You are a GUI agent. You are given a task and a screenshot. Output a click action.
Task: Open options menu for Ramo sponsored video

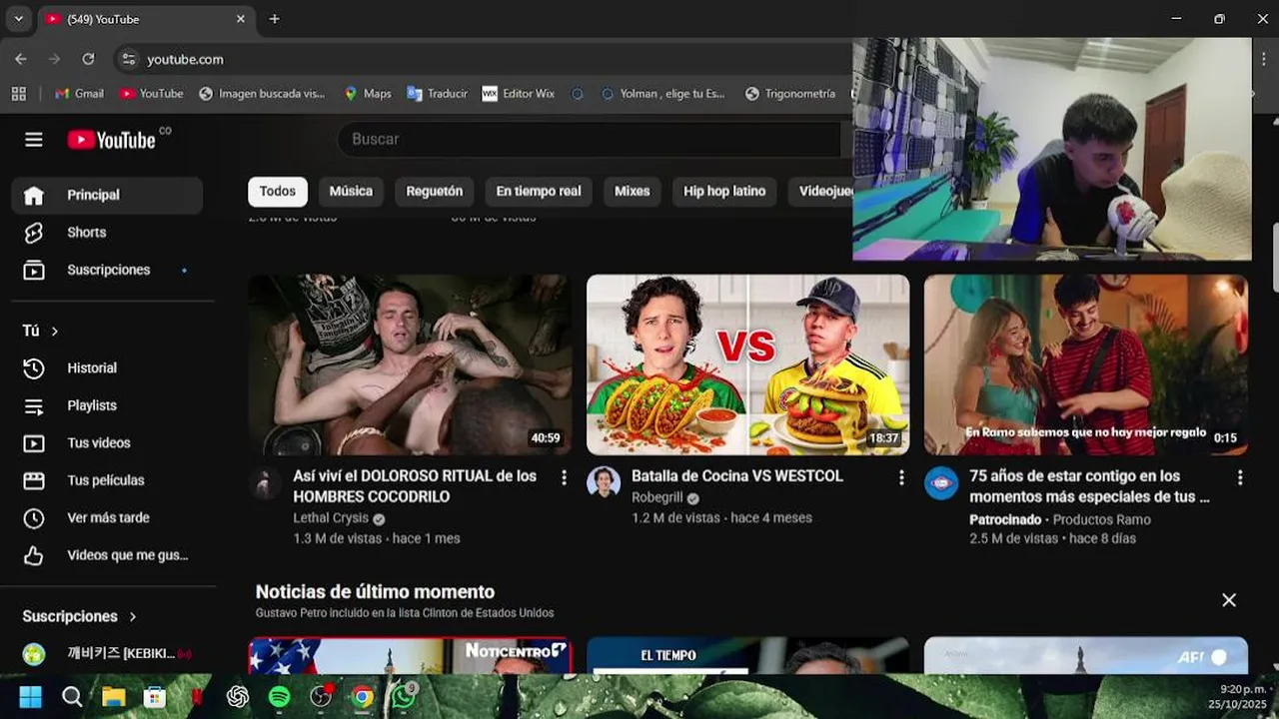click(1240, 477)
